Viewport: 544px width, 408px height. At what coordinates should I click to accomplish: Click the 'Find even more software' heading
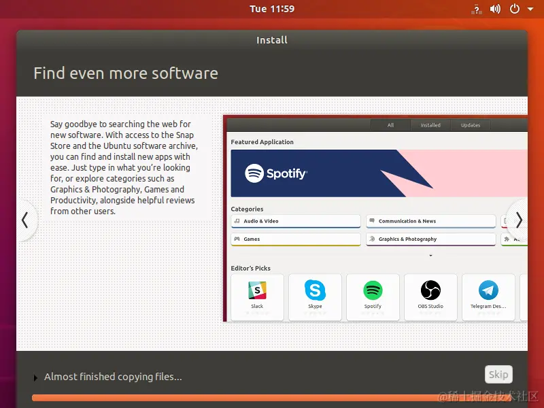coord(126,73)
